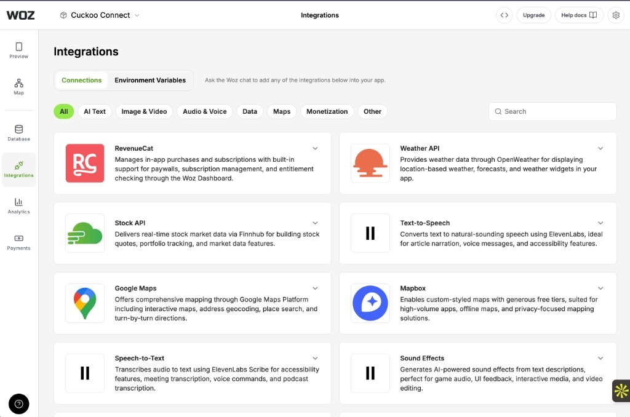Expand the RevenueCat integration details
This screenshot has width=630, height=417.
pyautogui.click(x=315, y=148)
